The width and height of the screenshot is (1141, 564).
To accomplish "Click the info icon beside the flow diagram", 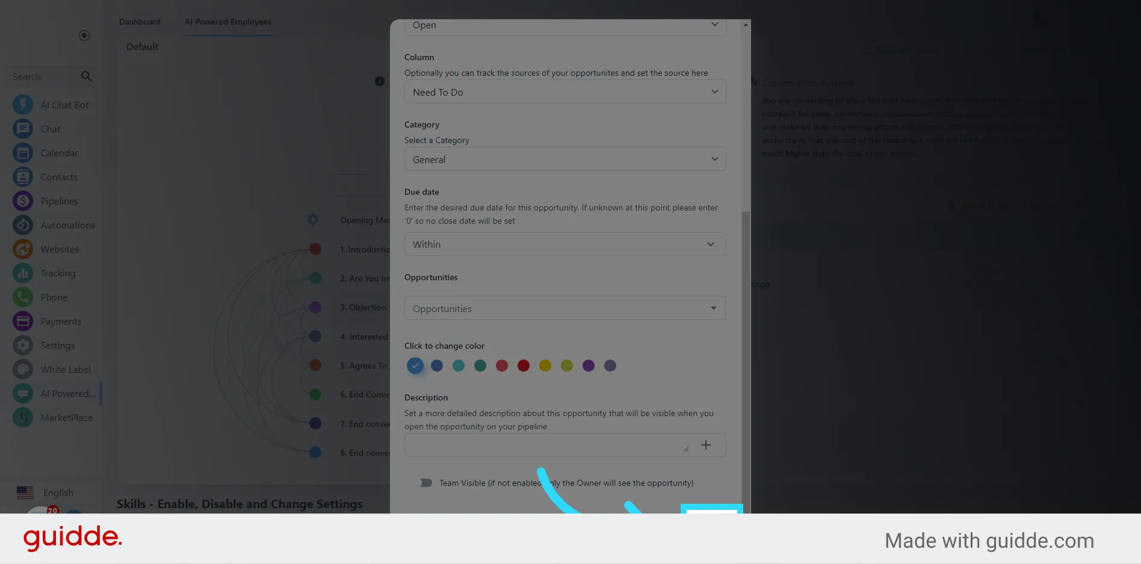I will point(380,81).
